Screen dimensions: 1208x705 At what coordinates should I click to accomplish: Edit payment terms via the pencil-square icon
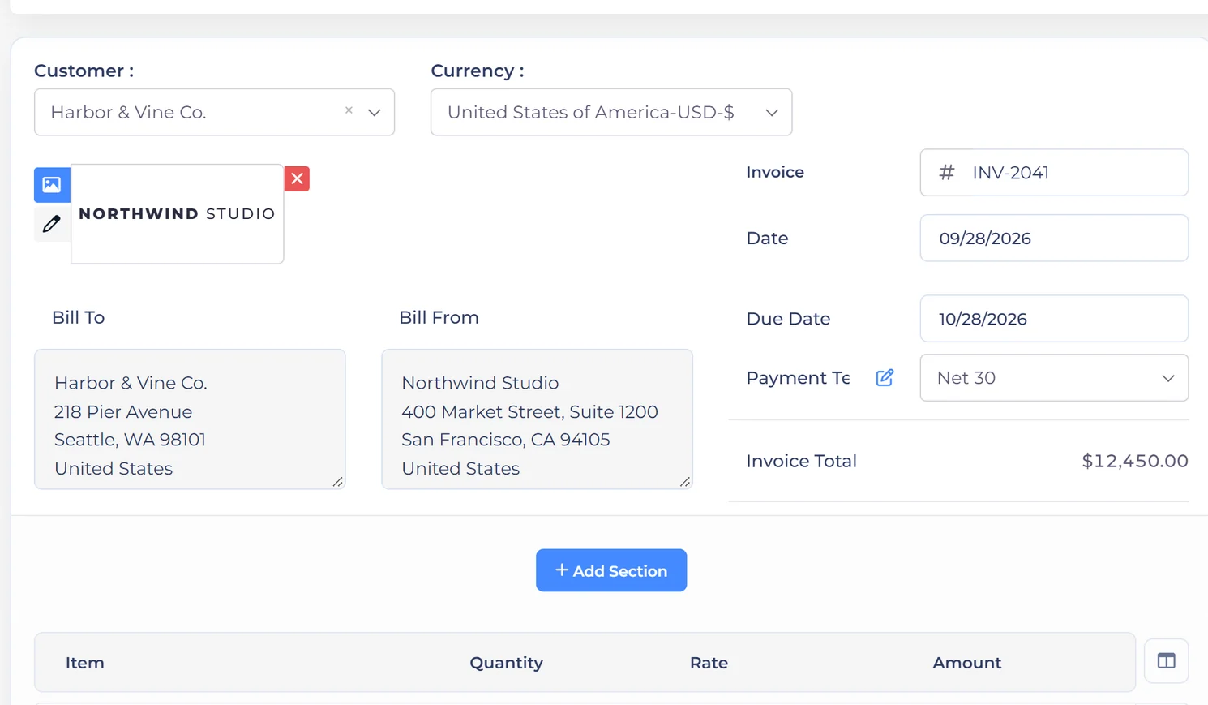885,377
